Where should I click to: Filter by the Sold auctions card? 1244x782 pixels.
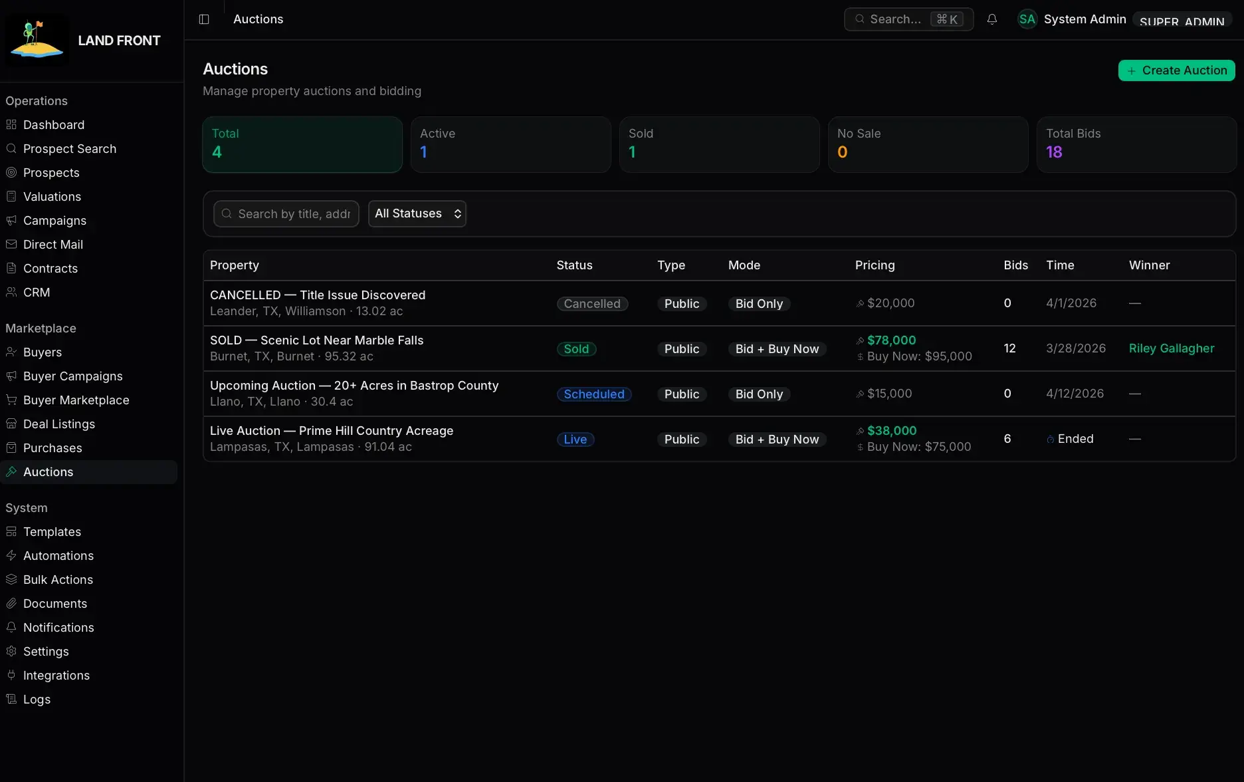pos(719,144)
